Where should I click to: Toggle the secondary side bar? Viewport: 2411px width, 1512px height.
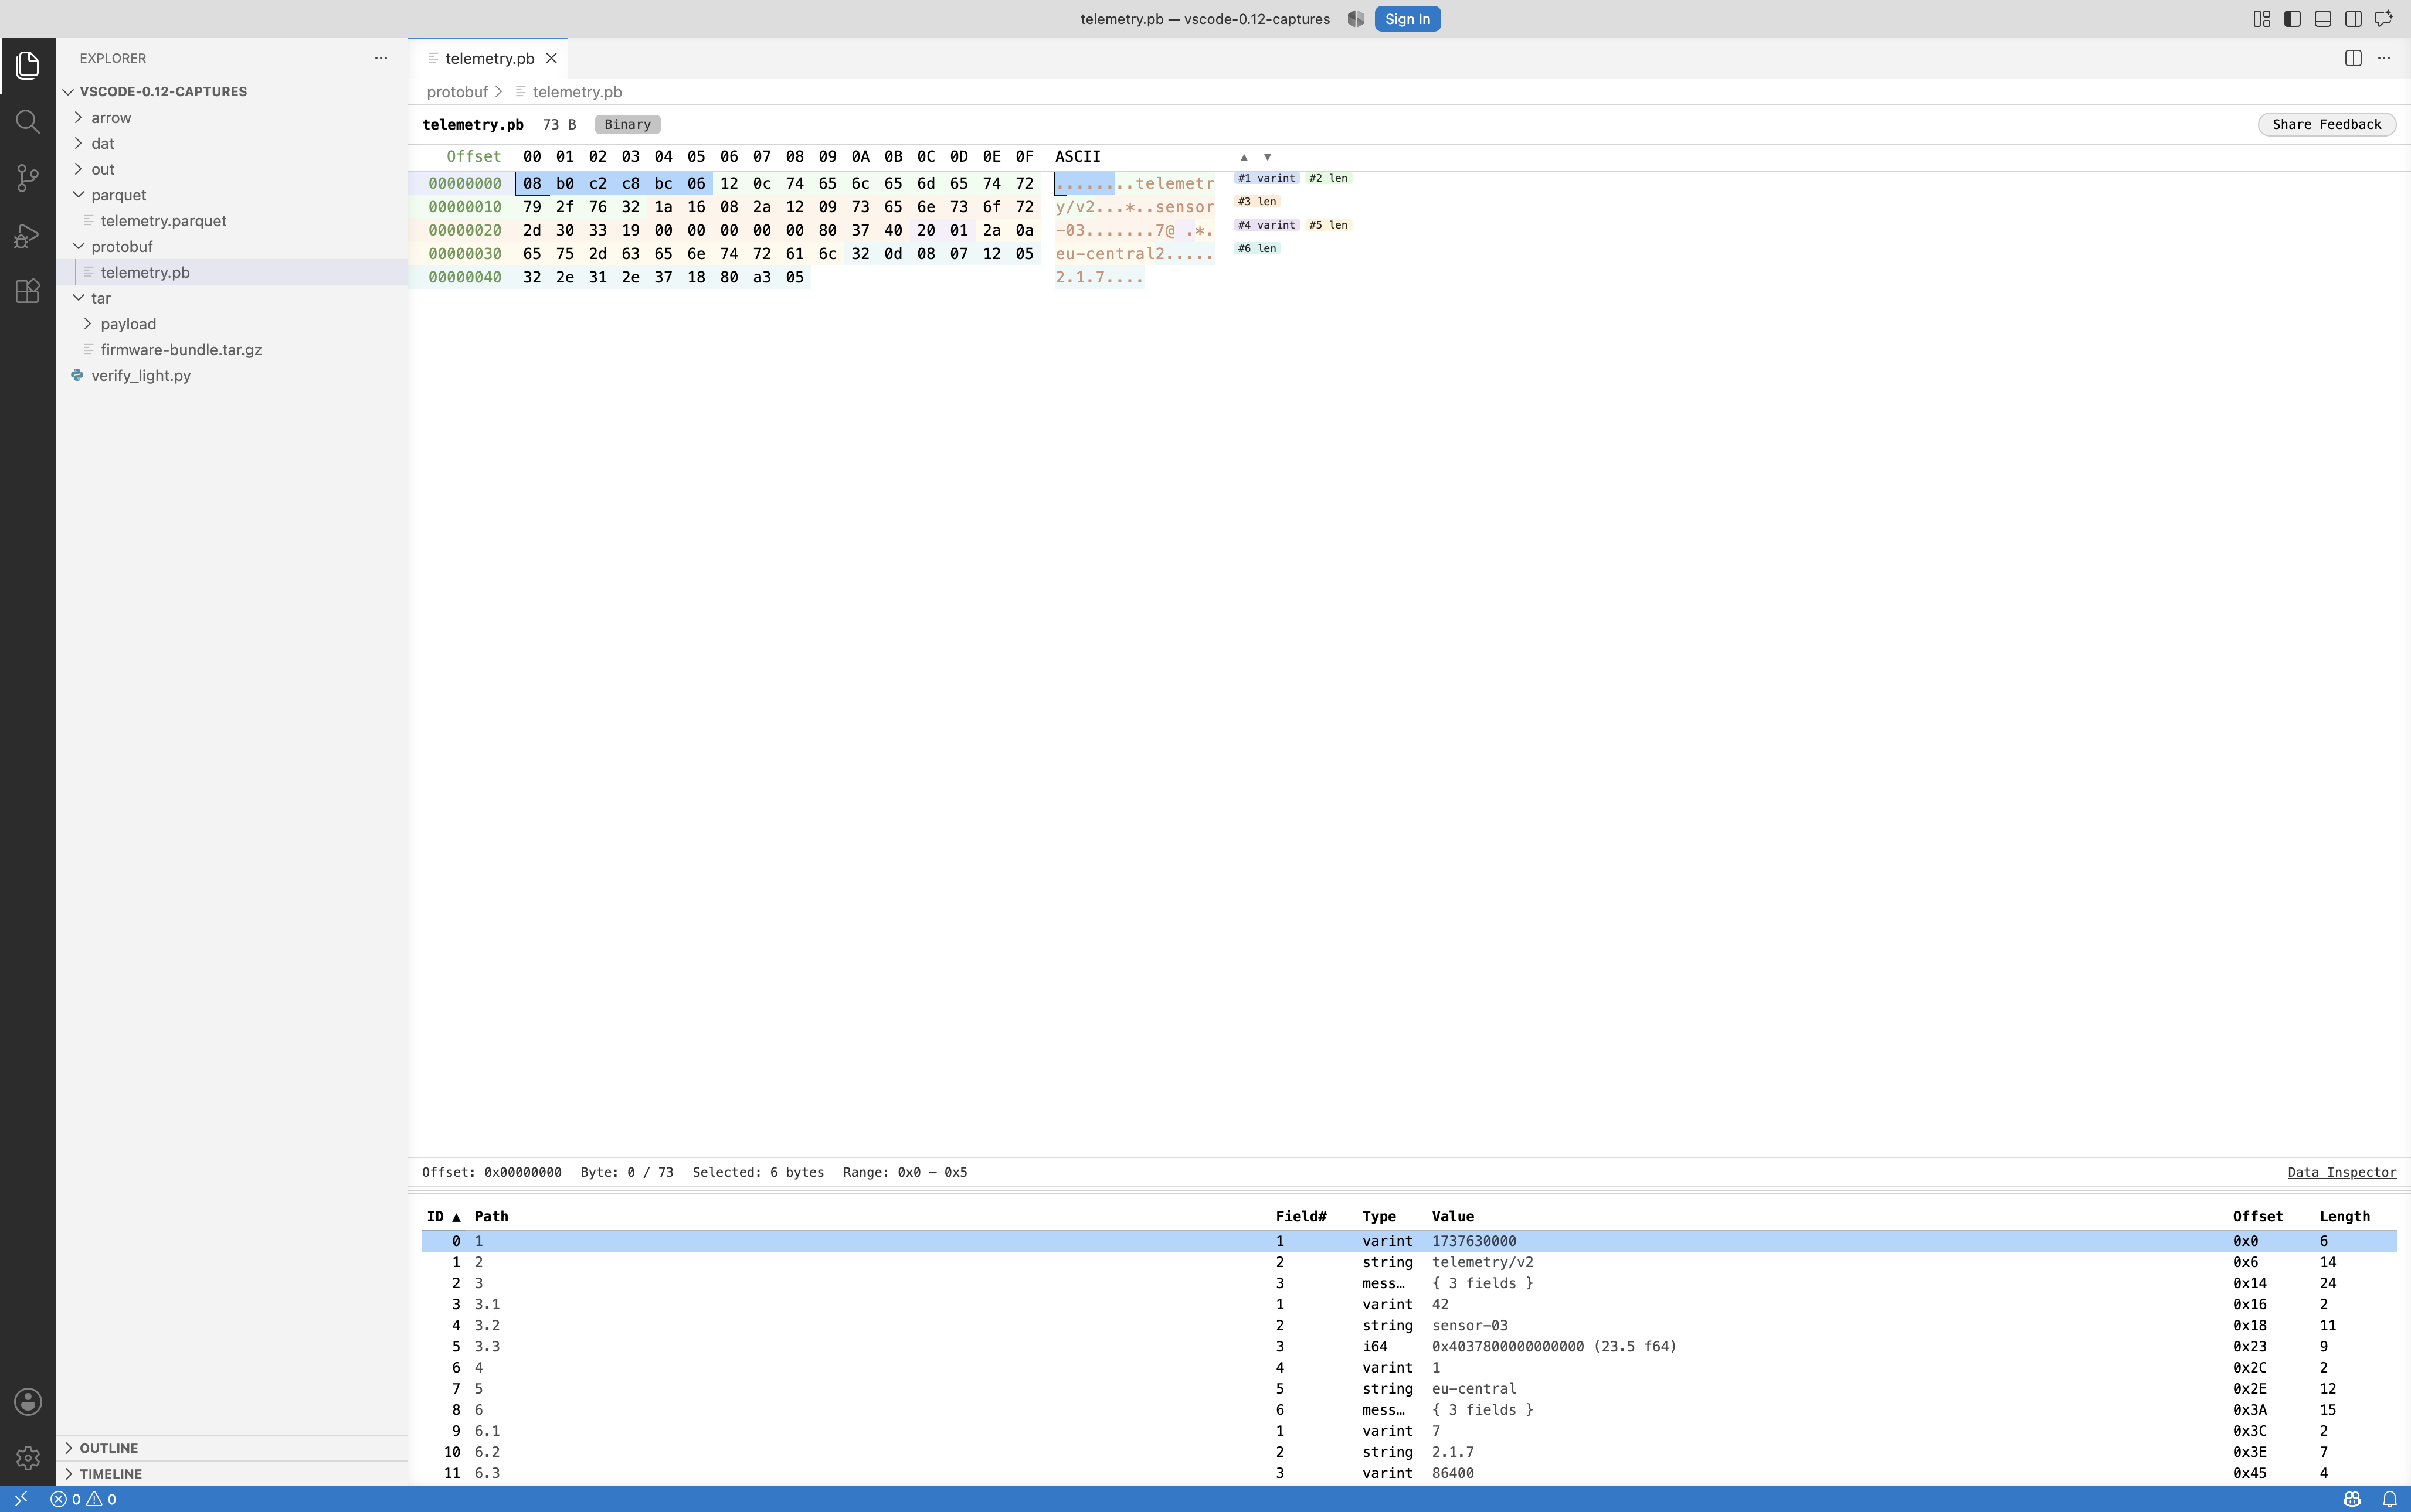coord(2353,19)
